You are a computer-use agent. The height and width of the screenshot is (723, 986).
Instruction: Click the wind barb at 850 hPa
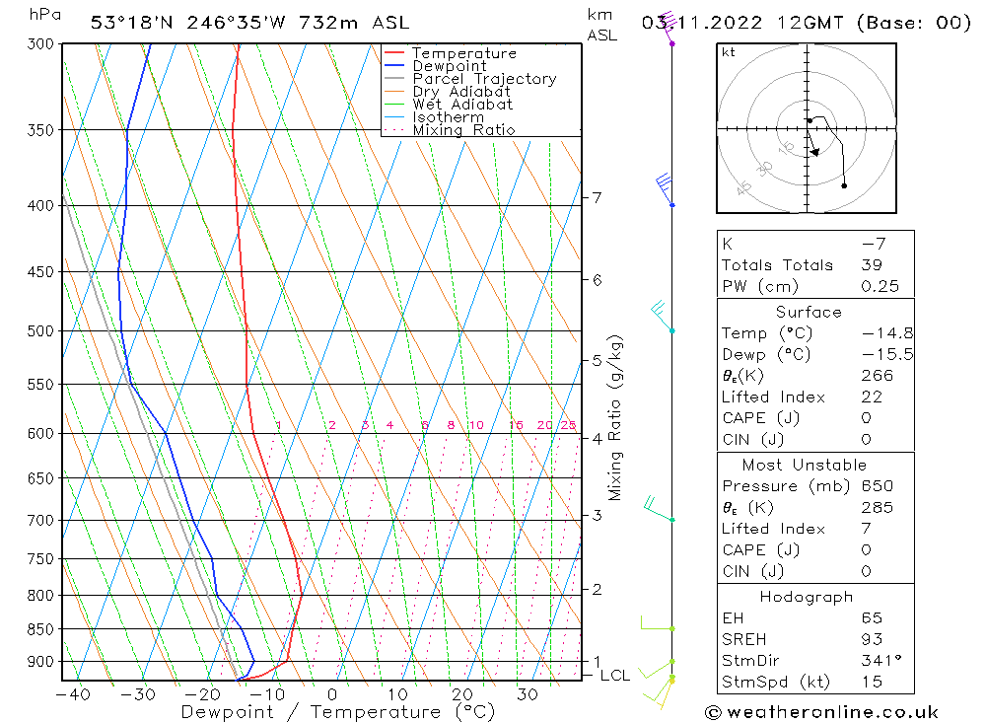click(x=657, y=623)
